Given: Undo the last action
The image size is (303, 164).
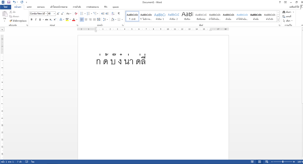Looking at the screenshot, I should tap(14, 2).
